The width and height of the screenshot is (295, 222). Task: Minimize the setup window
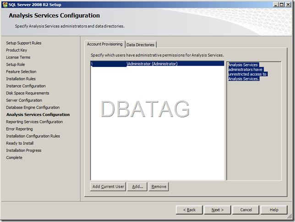(276, 5)
